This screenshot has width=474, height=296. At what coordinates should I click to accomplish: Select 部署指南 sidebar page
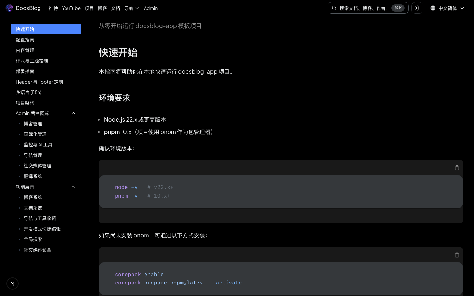(25, 71)
